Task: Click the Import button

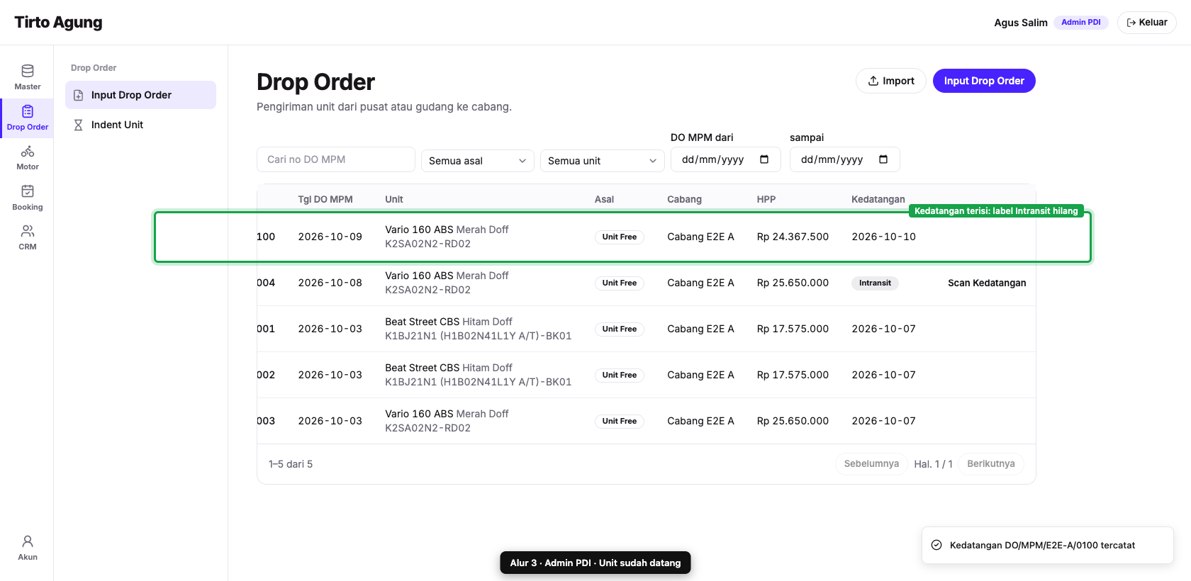Action: [x=891, y=81]
